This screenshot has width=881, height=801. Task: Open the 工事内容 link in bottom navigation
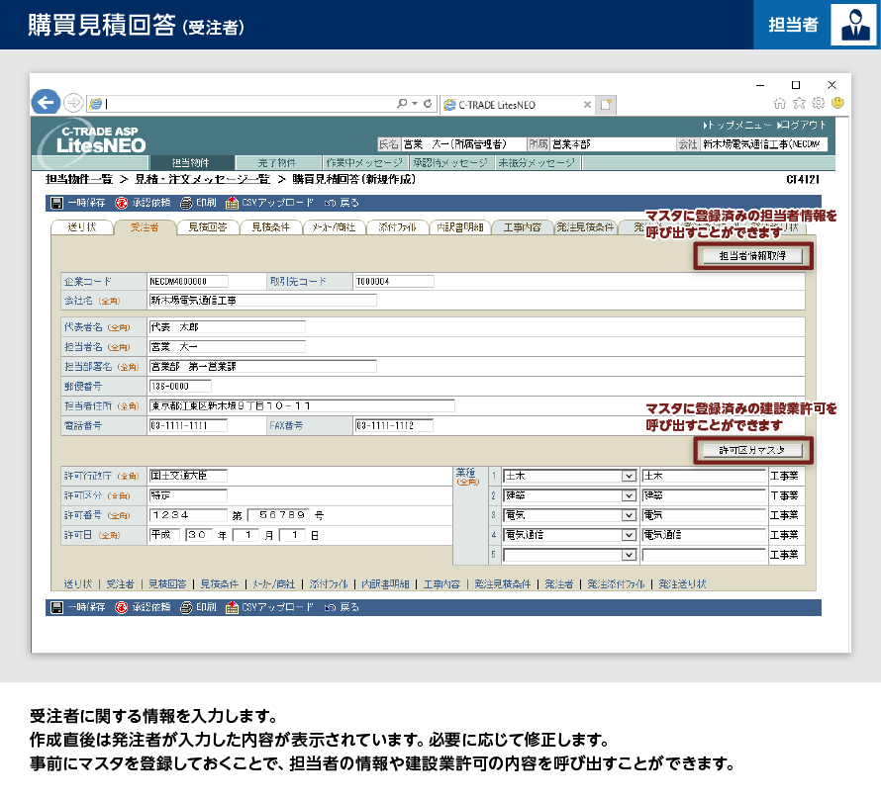(x=441, y=584)
